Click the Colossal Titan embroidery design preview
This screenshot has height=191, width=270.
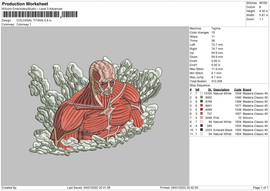(95, 106)
